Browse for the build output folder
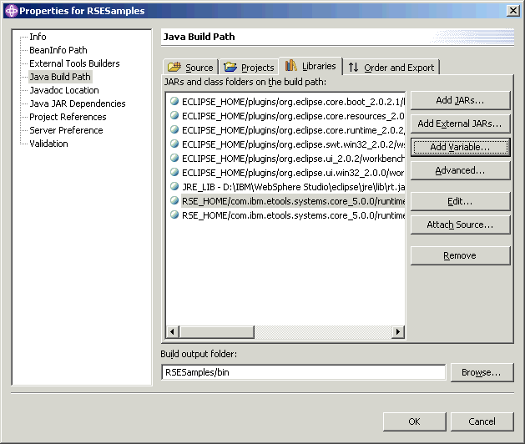This screenshot has height=444, width=525. 481,372
